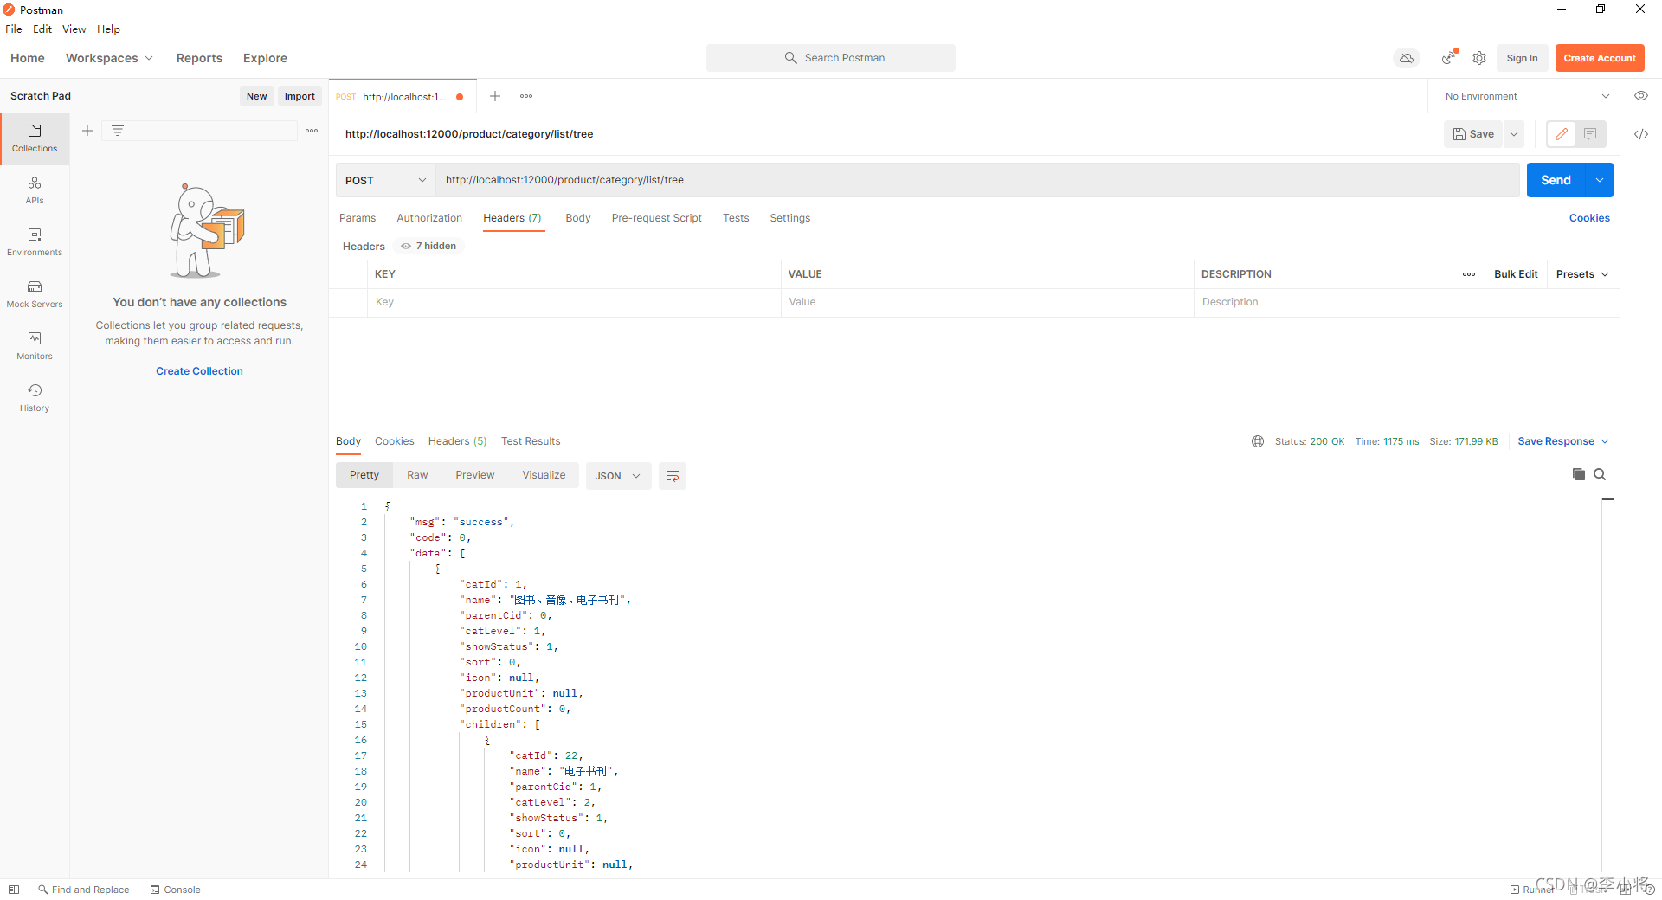
Task: Open the Edit menu
Action: click(42, 29)
